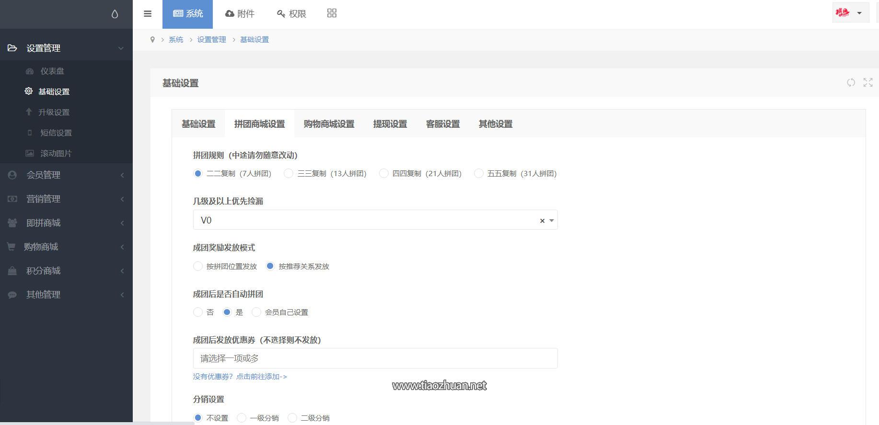Click the water drop theme icon
This screenshot has height=425, width=879.
coord(115,14)
